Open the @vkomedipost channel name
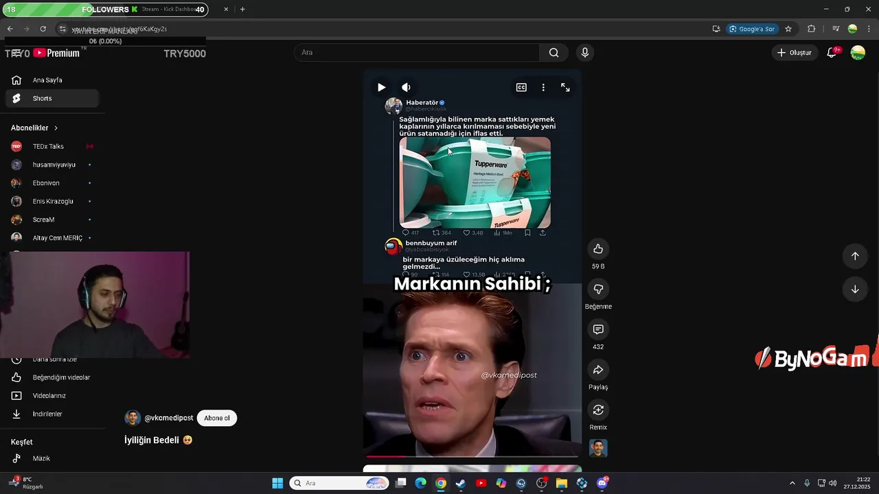This screenshot has height=494, width=879. 169,418
